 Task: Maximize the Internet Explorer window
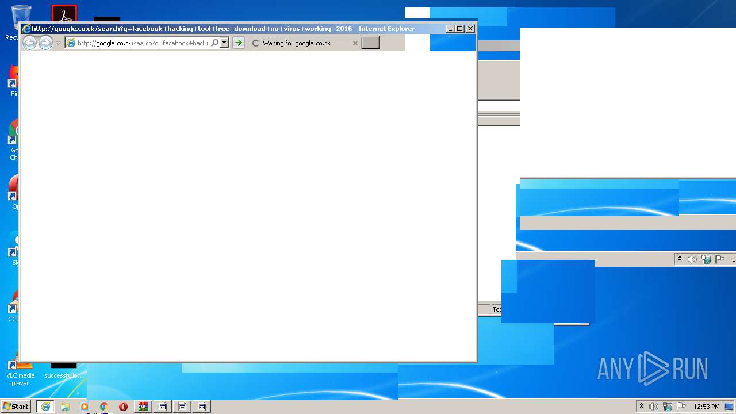[460, 29]
